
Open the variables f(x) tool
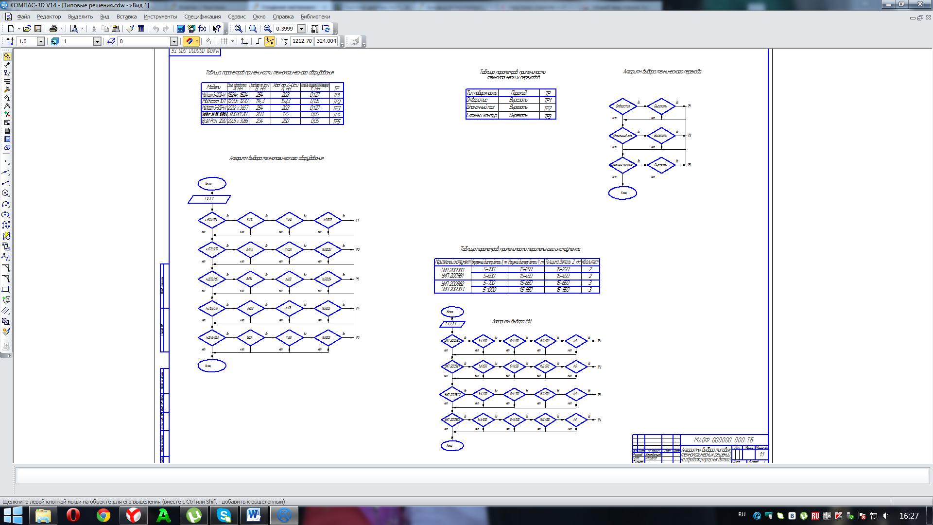202,29
